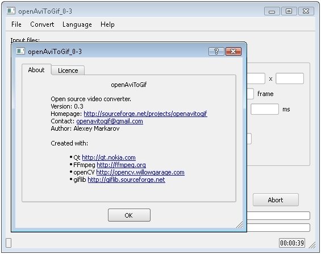Open the Language menu
Viewport: 321px width, 254px height.
pos(77,24)
